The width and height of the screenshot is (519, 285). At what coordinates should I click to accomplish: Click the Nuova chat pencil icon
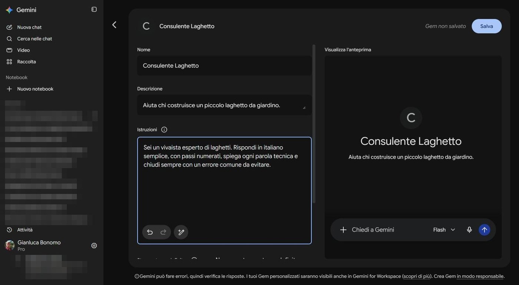click(x=9, y=27)
